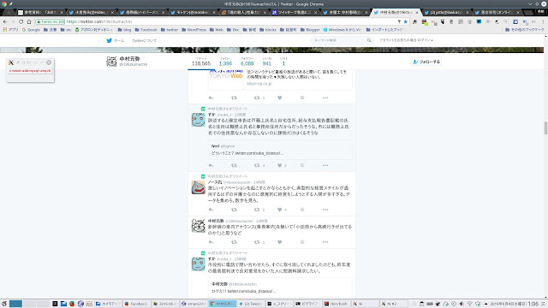Screen dimensions: 548x308
Task: Like the ノース tweet about innovation
Action: click(280, 210)
